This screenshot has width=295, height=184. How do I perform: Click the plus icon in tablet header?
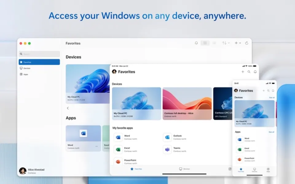coord(243,72)
